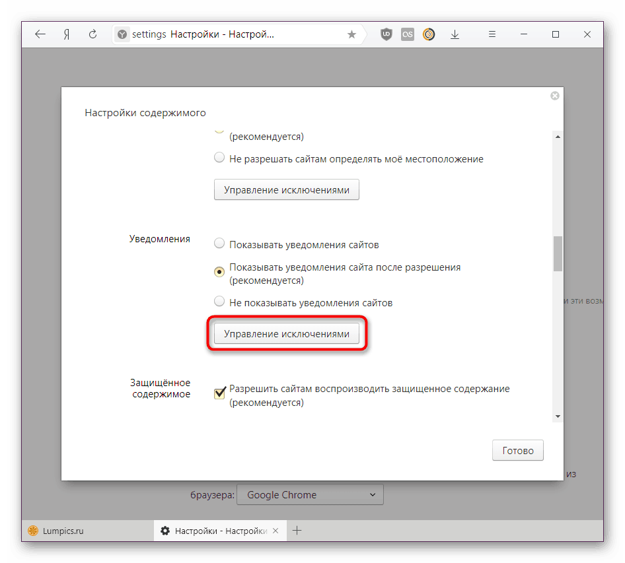Click the dialog scrollbar up arrow
The image size is (625, 563).
tap(558, 137)
